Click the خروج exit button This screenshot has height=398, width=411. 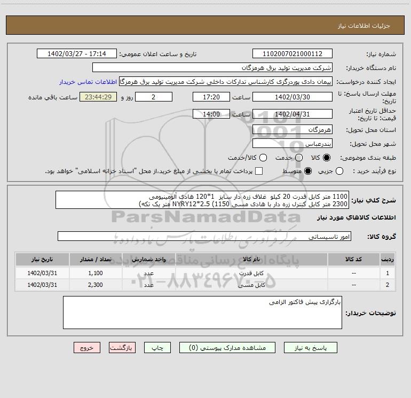pos(87,348)
